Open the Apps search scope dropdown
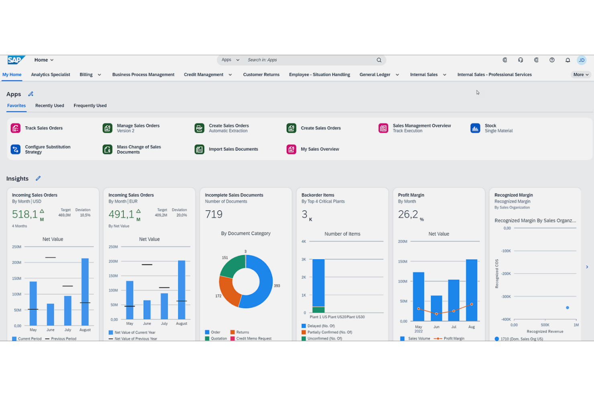594x396 pixels. click(x=230, y=60)
